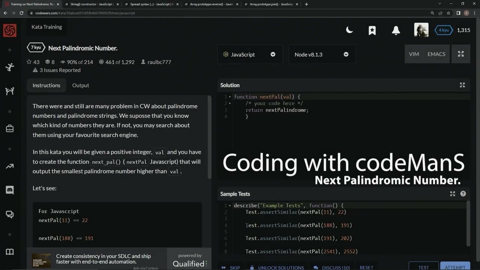The width and height of the screenshot is (480, 270).
Task: Click the collections icon showing 8
Action: pos(50,62)
